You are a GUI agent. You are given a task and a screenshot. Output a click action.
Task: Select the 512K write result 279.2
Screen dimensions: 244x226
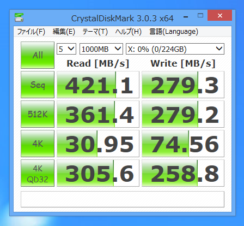(x=183, y=114)
